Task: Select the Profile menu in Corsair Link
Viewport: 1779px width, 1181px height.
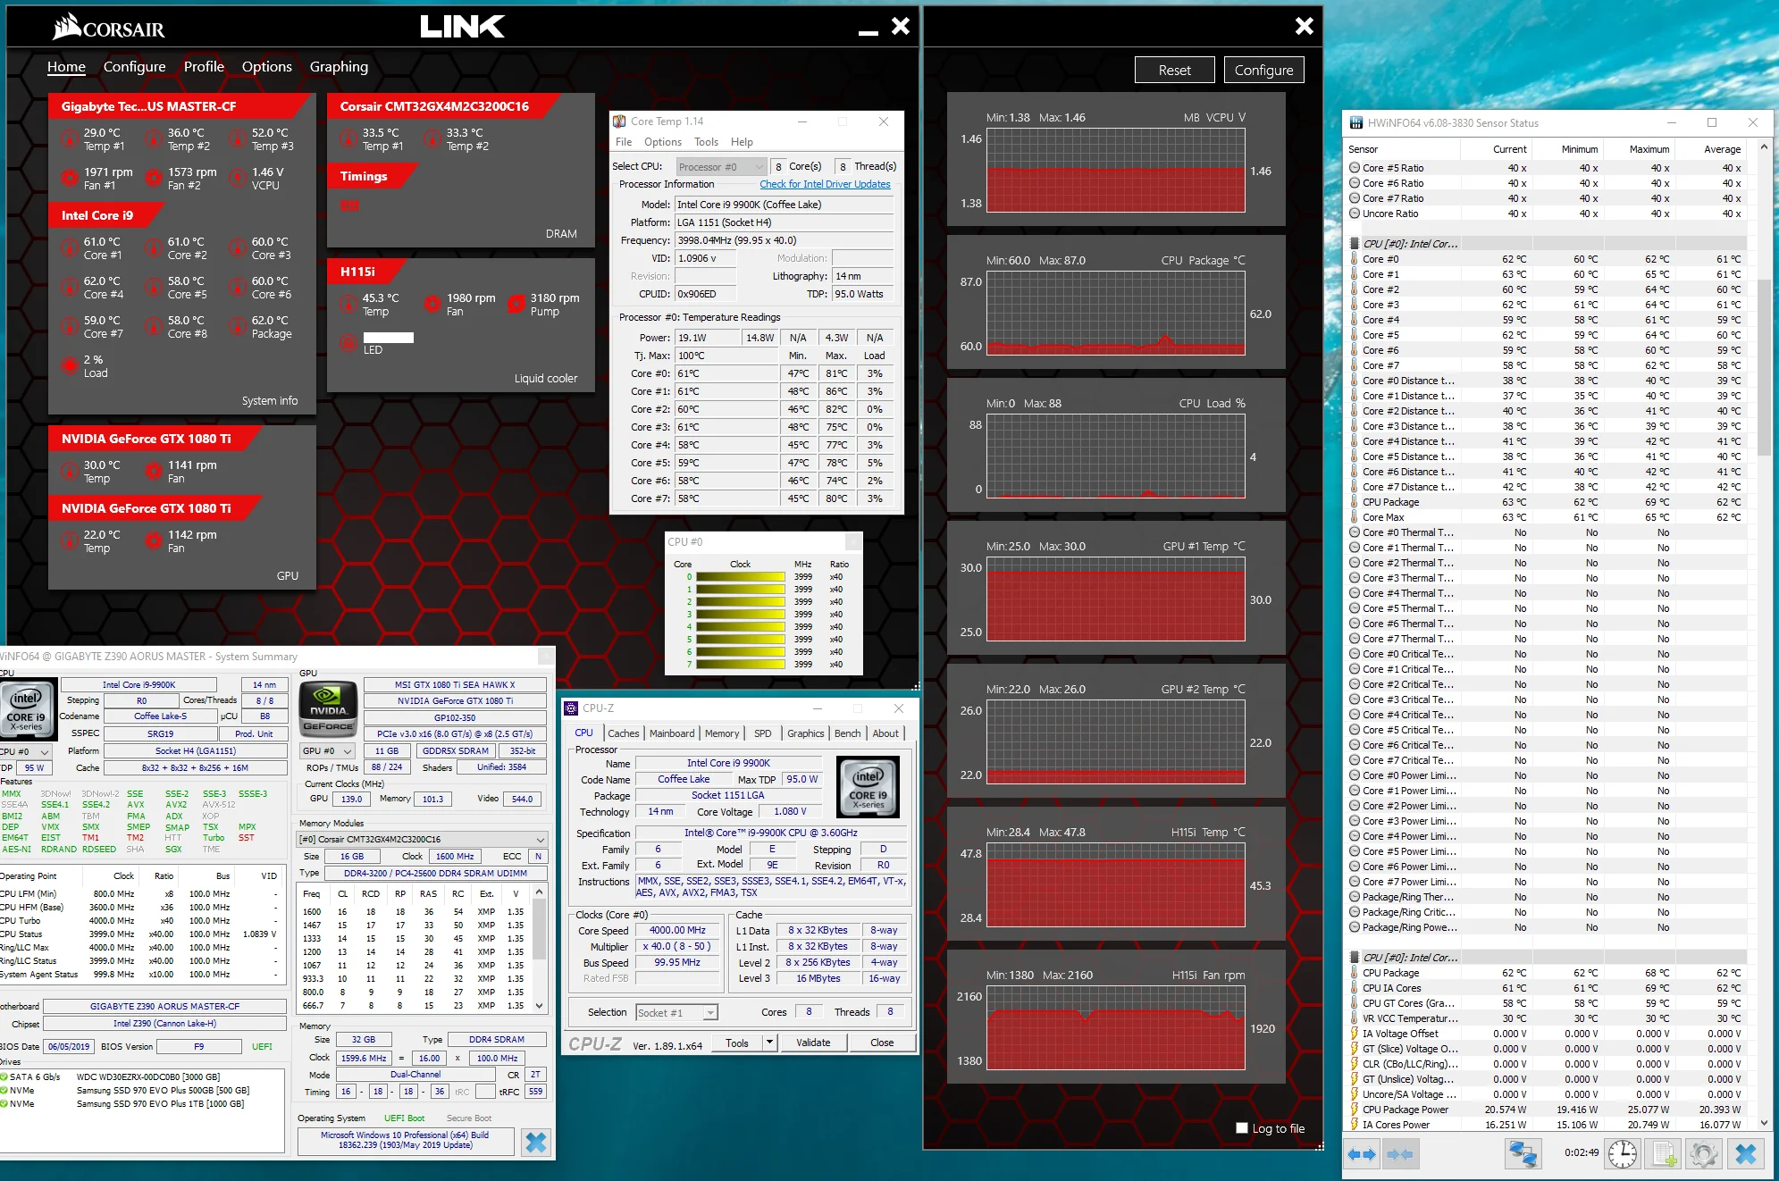Action: point(204,67)
